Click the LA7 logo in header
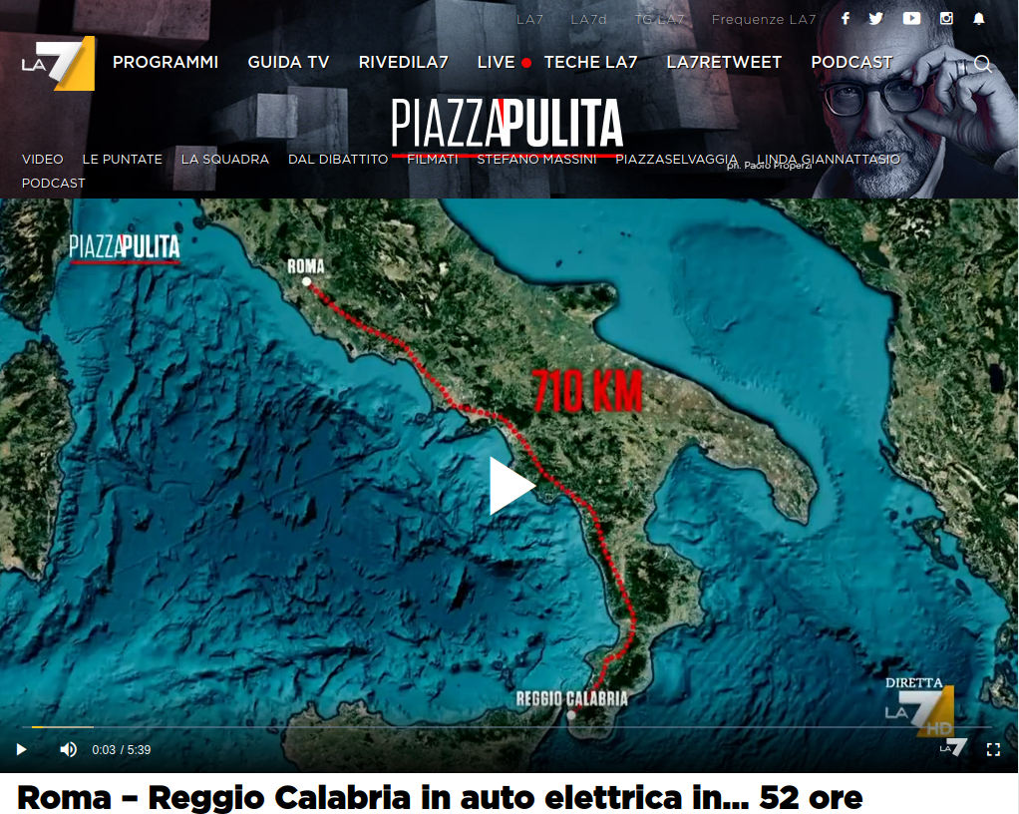Image resolution: width=1019 pixels, height=814 pixels. [x=59, y=63]
